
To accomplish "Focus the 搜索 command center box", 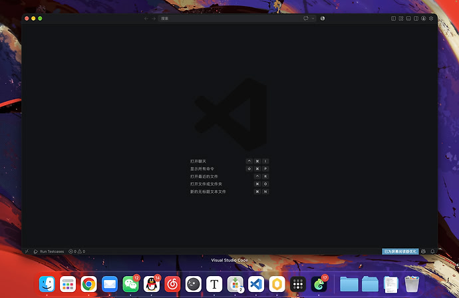I will click(x=230, y=19).
